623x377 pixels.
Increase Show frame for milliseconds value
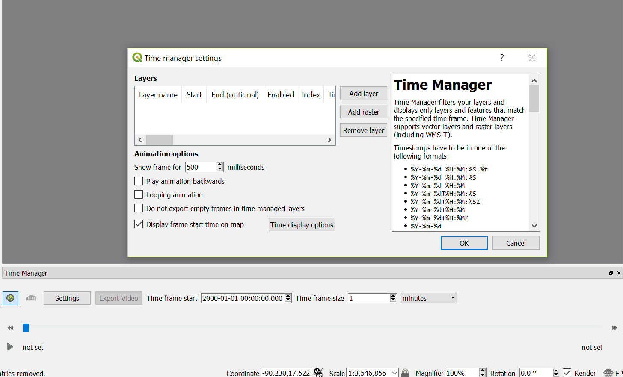[220, 165]
